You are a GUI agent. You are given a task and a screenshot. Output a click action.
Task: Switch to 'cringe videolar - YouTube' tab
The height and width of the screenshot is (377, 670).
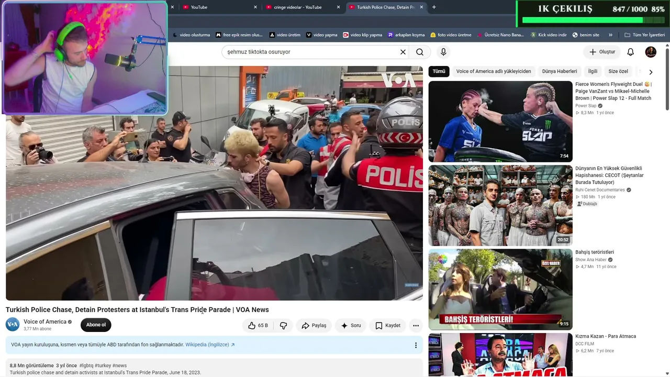[303, 7]
